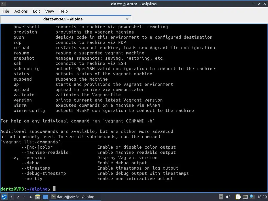268x201 pixels.
Task: Open the Edit menu
Action: [x=36, y=11]
